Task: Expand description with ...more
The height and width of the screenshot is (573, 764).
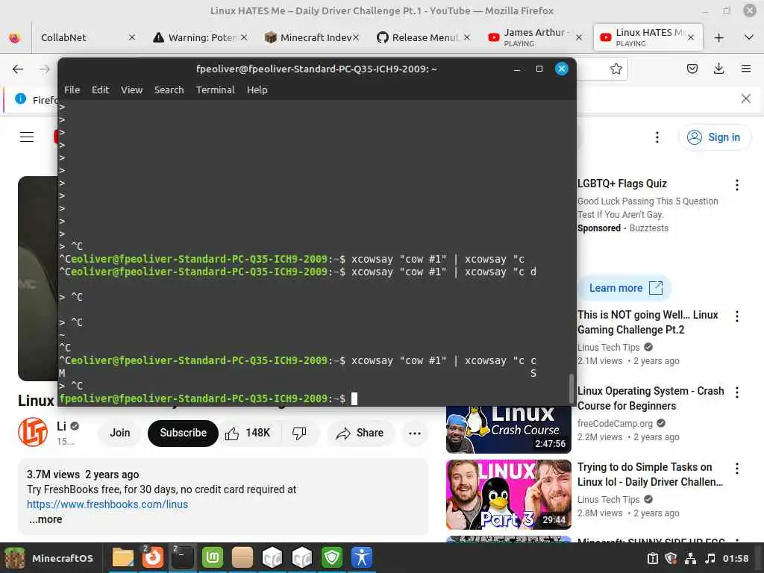Action: point(46,519)
